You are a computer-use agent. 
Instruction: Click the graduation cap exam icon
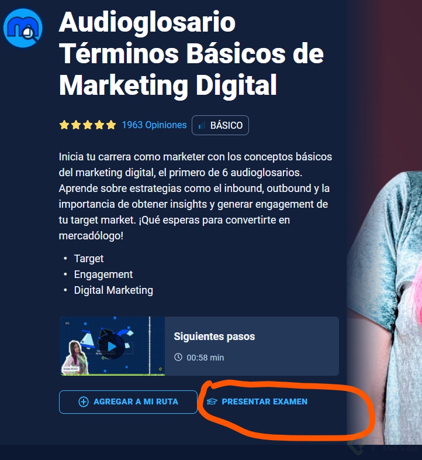[212, 401]
